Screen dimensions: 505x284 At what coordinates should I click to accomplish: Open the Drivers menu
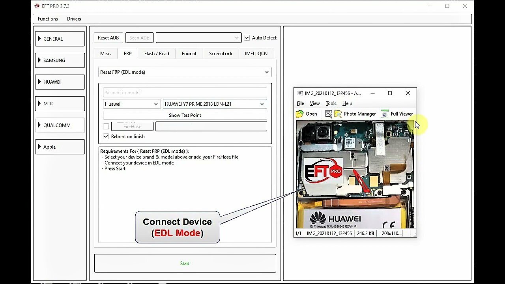pos(74,19)
